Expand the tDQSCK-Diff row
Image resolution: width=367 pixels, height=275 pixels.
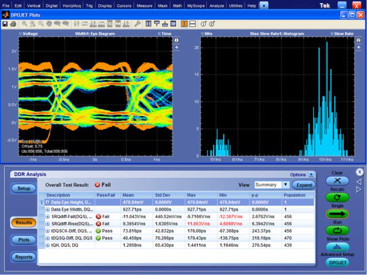(47, 231)
